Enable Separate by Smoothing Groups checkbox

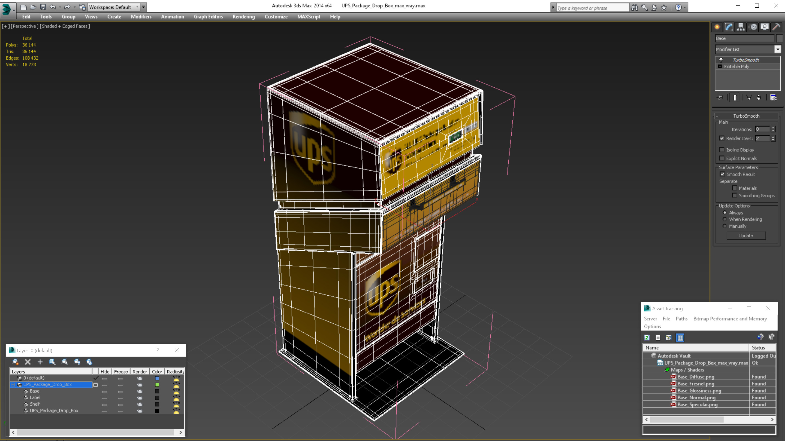coord(735,195)
